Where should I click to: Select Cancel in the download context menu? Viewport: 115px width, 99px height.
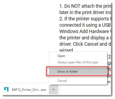(x=62, y=81)
